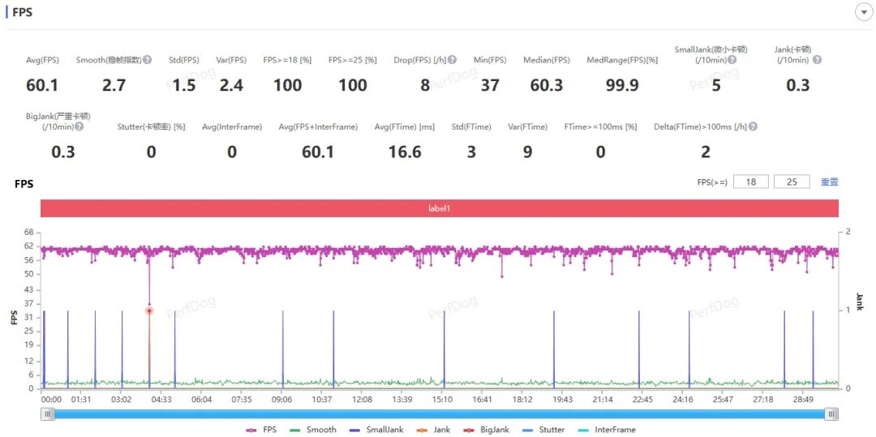Open help icon next to Smooth index
This screenshot has width=876, height=437.
tap(148, 60)
